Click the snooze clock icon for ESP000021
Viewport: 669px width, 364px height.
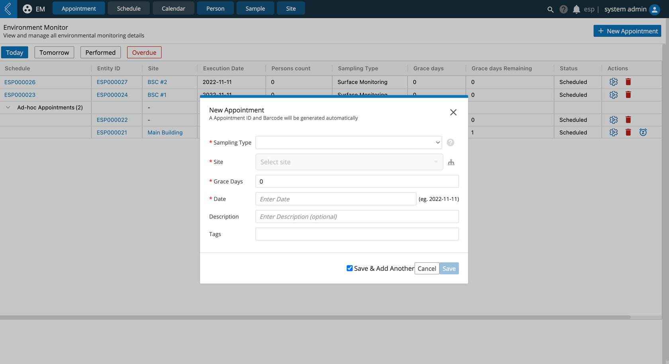click(643, 132)
